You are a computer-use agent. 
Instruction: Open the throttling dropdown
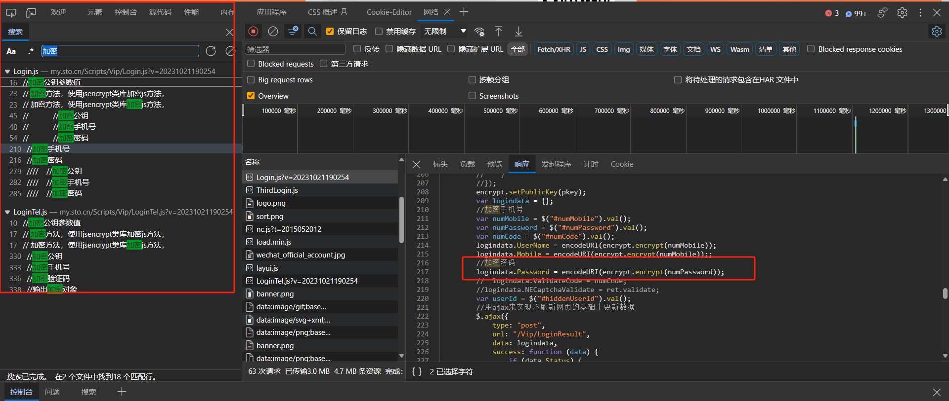point(445,32)
